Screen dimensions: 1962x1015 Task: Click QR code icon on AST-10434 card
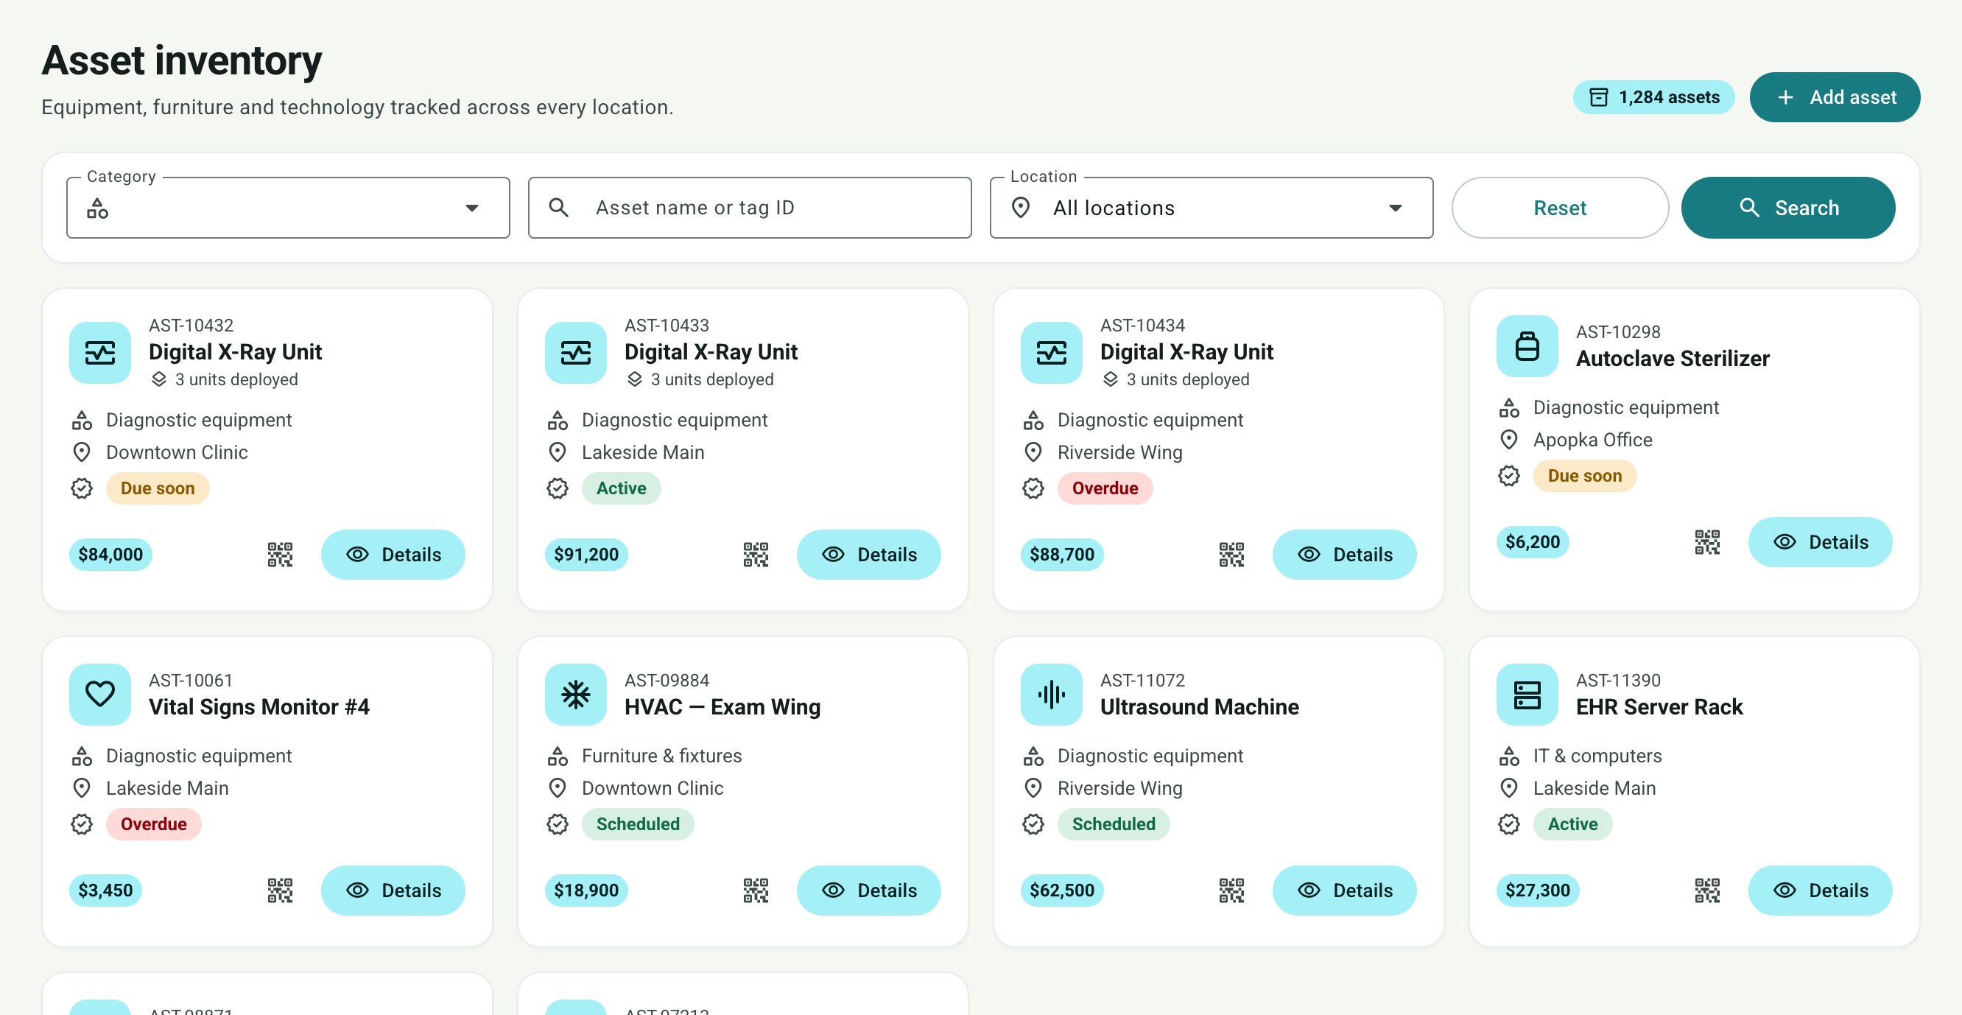click(x=1231, y=554)
